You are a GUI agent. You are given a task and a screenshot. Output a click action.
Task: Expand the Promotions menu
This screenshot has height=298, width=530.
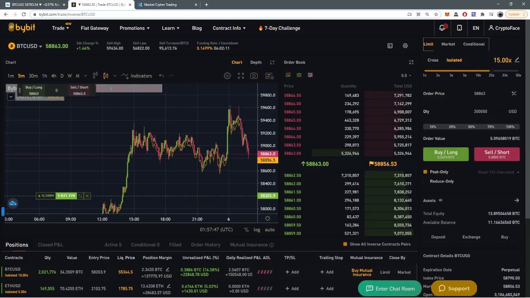click(135, 28)
